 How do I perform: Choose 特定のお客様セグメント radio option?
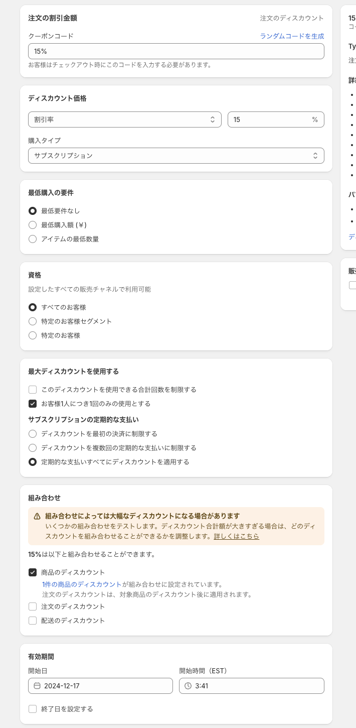pyautogui.click(x=33, y=321)
